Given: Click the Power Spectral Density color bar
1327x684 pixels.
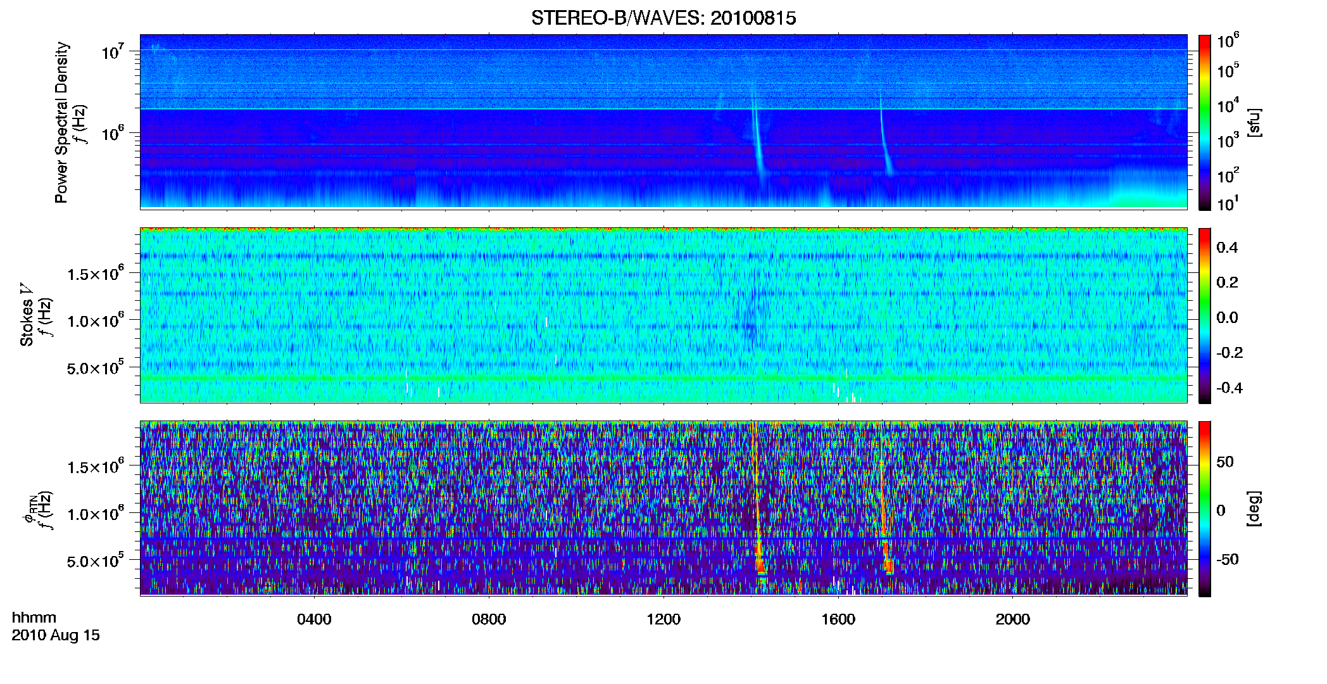Looking at the screenshot, I should coord(1204,122).
